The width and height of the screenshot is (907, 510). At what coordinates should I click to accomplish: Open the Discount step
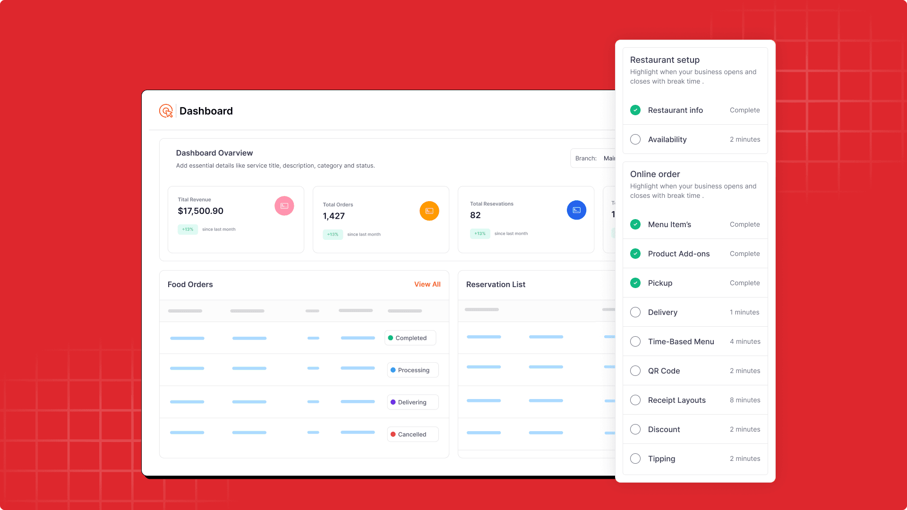pos(695,429)
